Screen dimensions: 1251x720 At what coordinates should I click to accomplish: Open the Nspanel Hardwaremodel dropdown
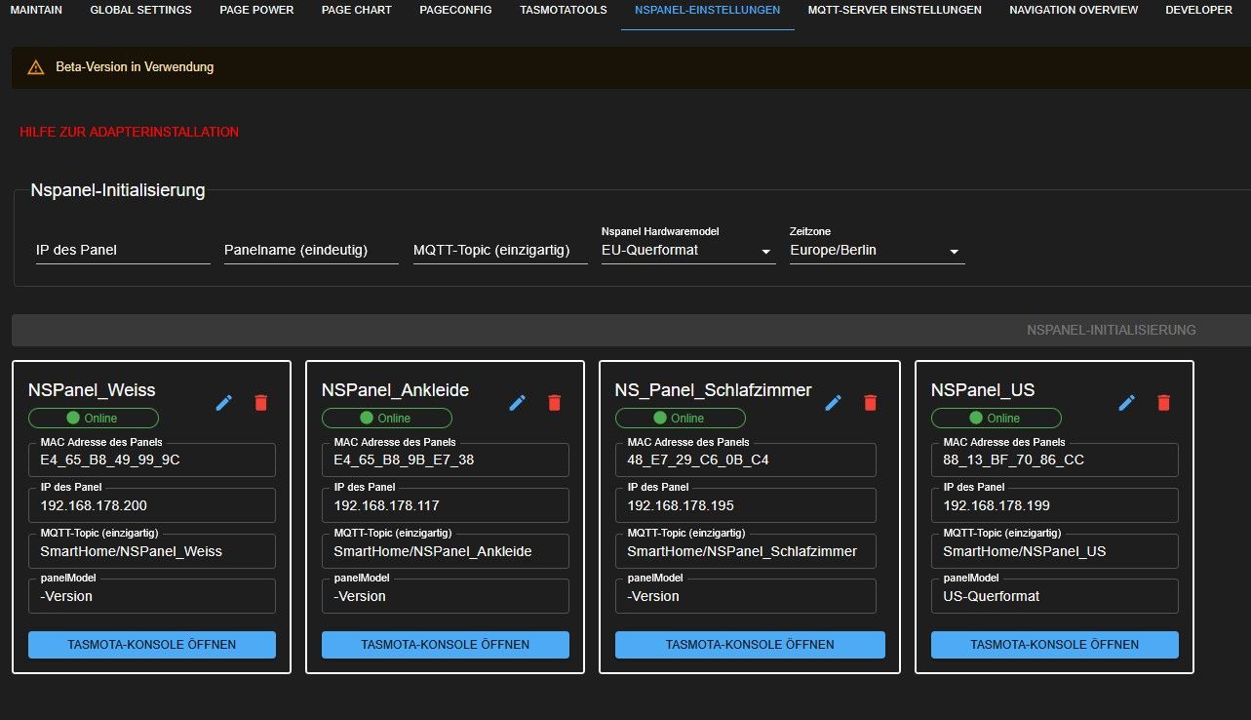click(x=766, y=251)
